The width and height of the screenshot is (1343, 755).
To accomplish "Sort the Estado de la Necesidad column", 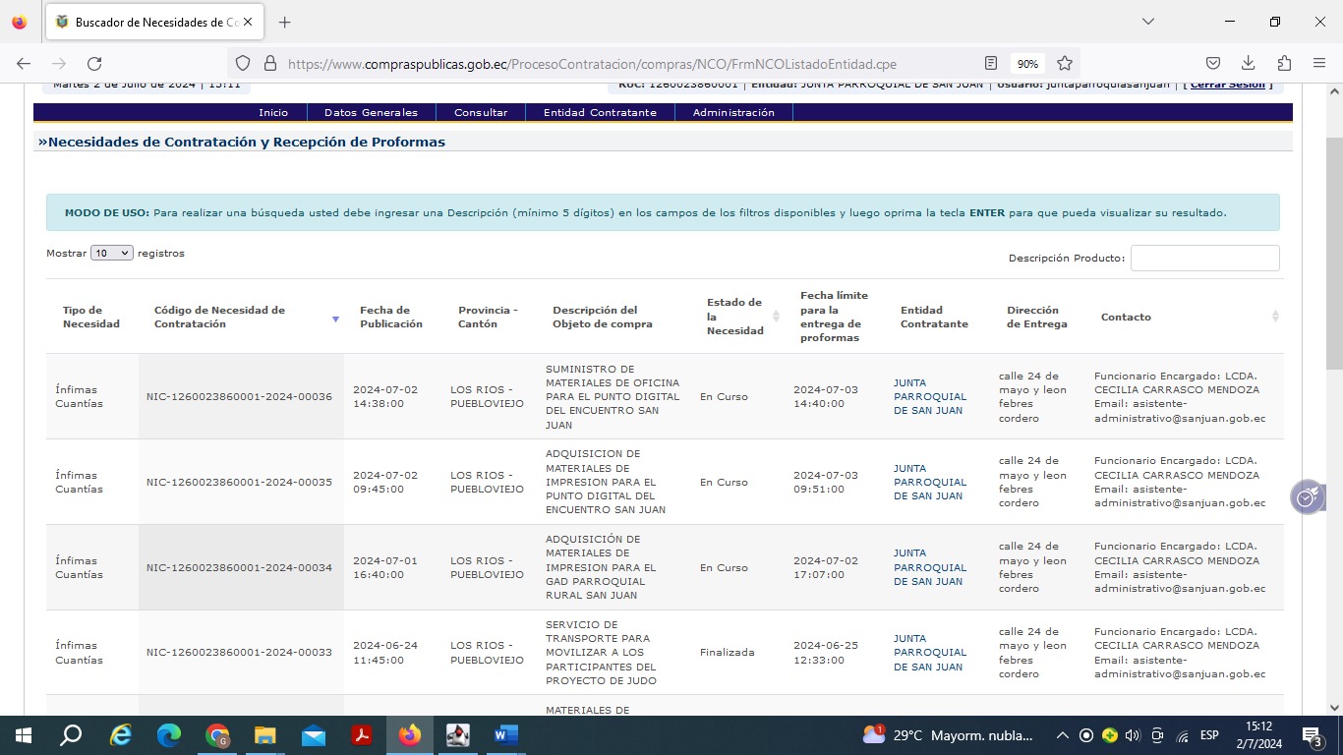I will [777, 317].
